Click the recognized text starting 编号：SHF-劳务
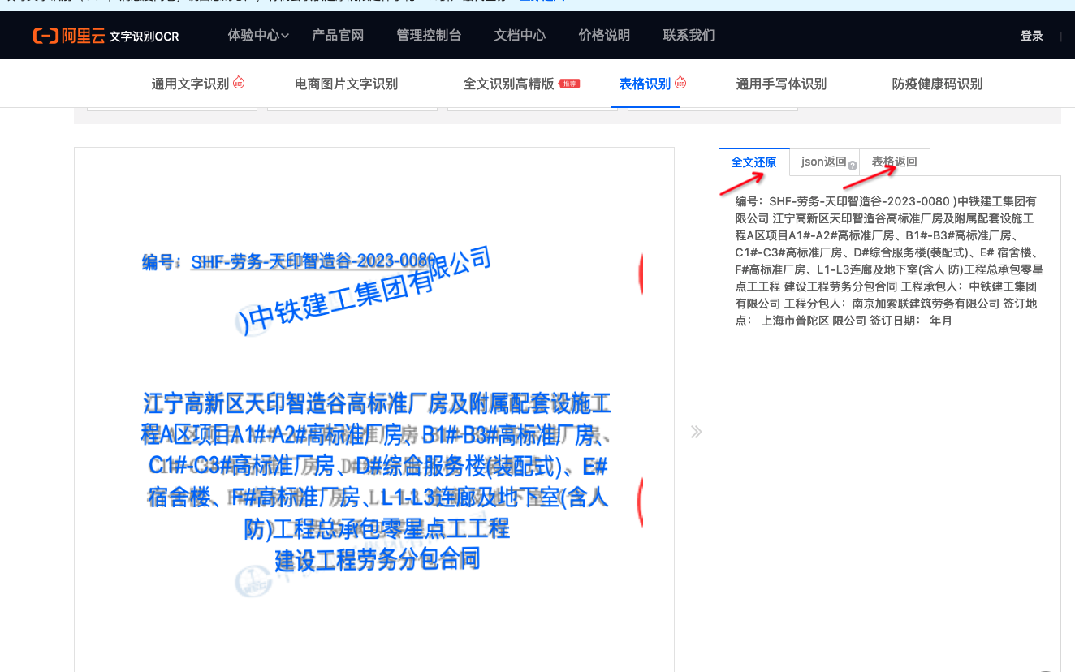The width and height of the screenshot is (1075, 672). coord(886,201)
